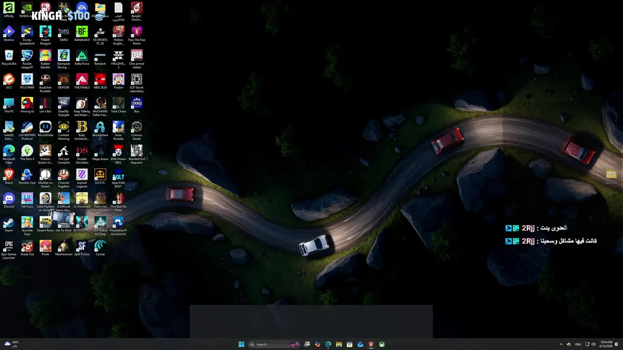623x350 pixels.
Task: Launch Stremio from the desktop
Action: (x=9, y=34)
